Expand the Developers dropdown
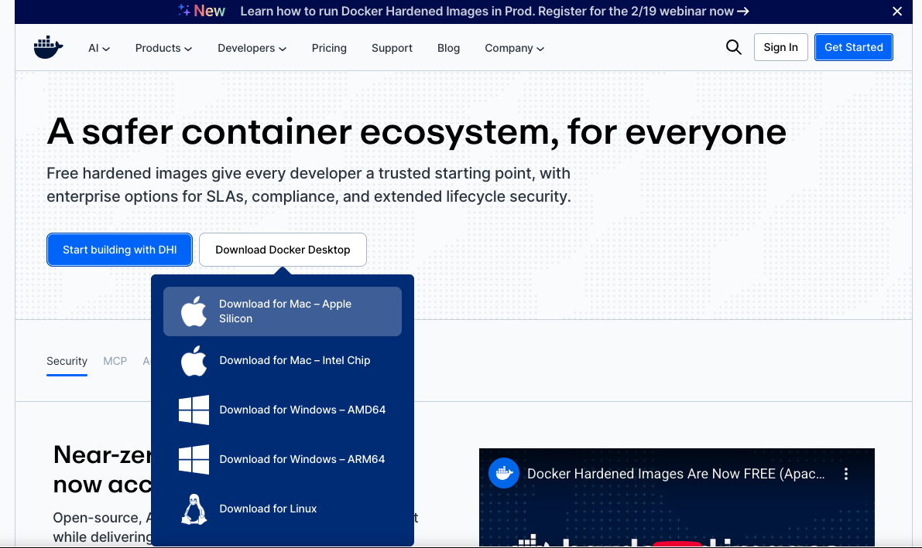This screenshot has height=548, width=922. (251, 47)
